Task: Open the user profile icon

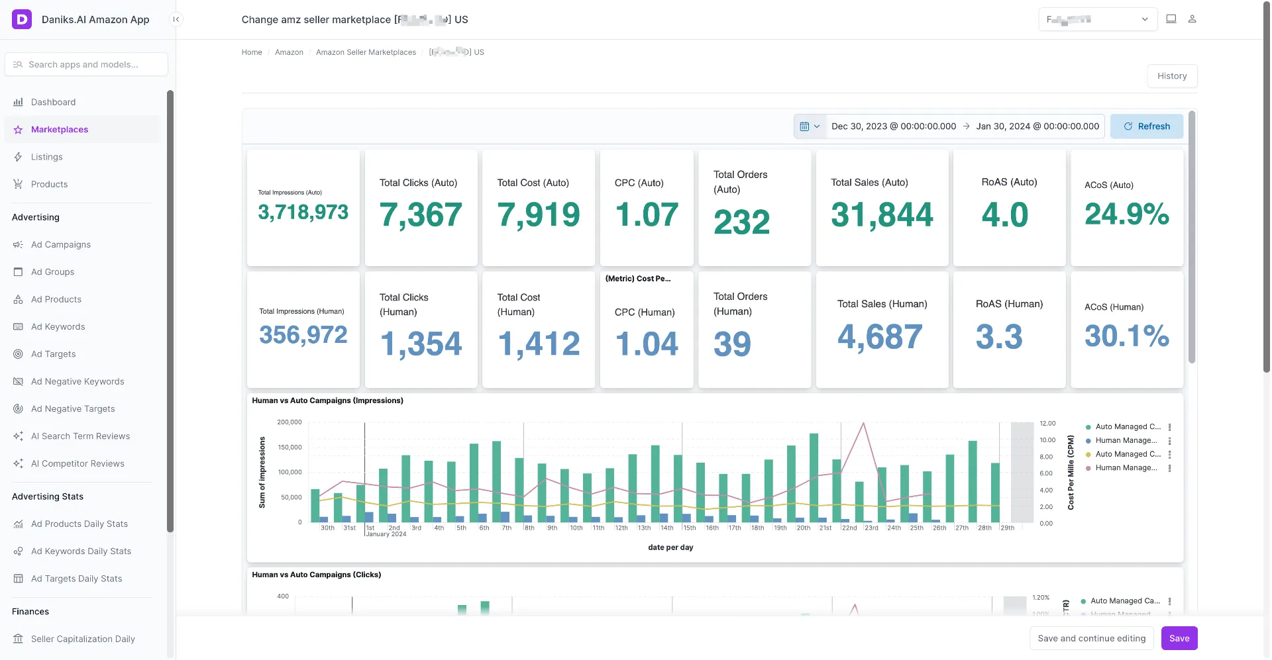Action: 1192,19
